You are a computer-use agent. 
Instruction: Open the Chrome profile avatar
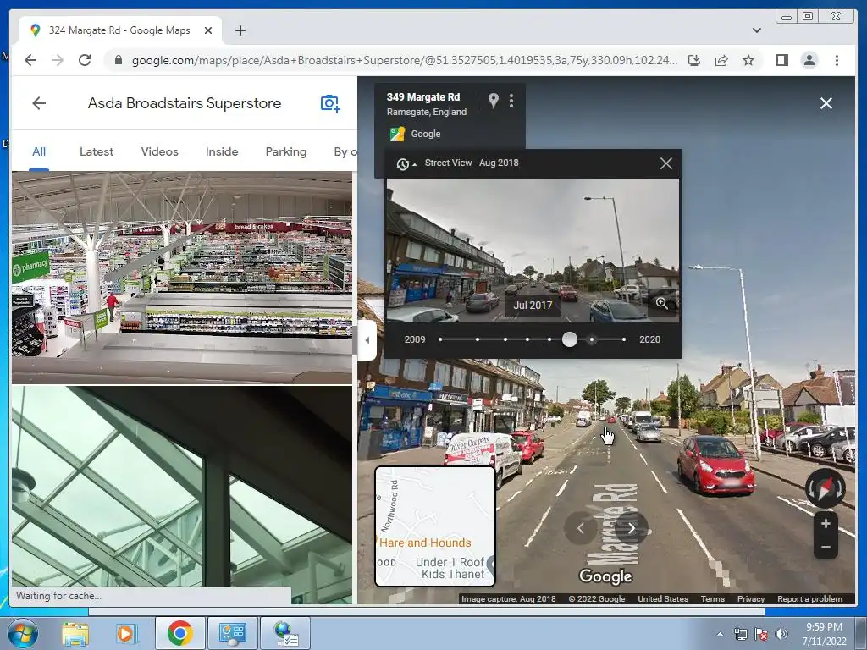pos(809,60)
